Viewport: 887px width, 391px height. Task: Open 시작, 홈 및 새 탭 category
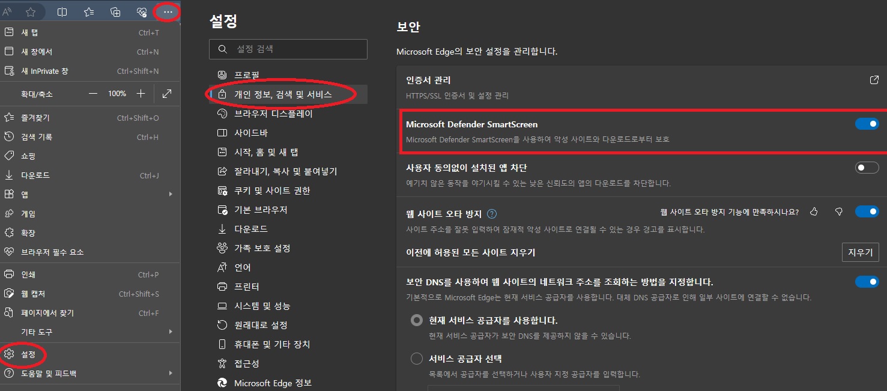[x=288, y=152]
